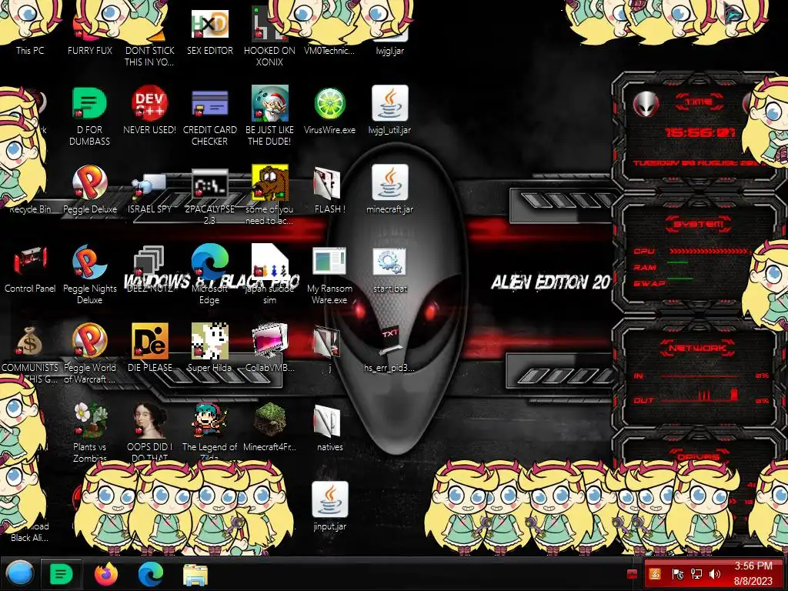Open minecraft.jar file
Screen dimensions: 788x591
[x=389, y=182]
